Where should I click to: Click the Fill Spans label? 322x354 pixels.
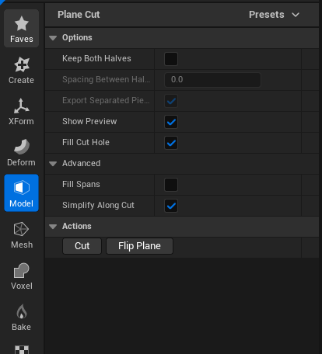coord(81,184)
